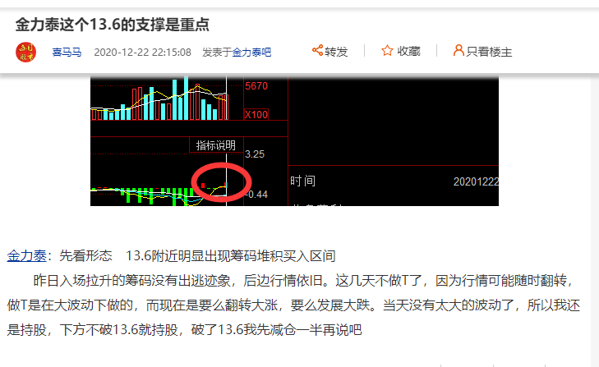The height and width of the screenshot is (367, 599).
Task: Click paragraph starting 昨日入场拉升的筹码
Action: [293, 305]
